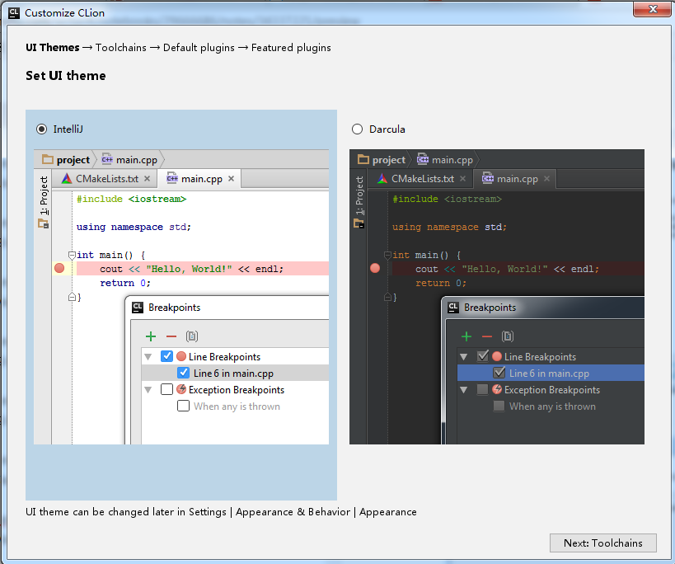
Task: Fold int main() via gutter marker, Darcula preview
Action: click(x=387, y=255)
